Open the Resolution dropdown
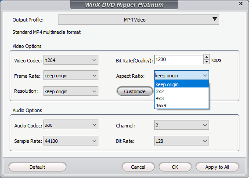 [71, 91]
